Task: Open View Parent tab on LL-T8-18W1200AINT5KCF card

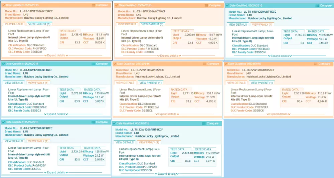Action: (152, 24)
